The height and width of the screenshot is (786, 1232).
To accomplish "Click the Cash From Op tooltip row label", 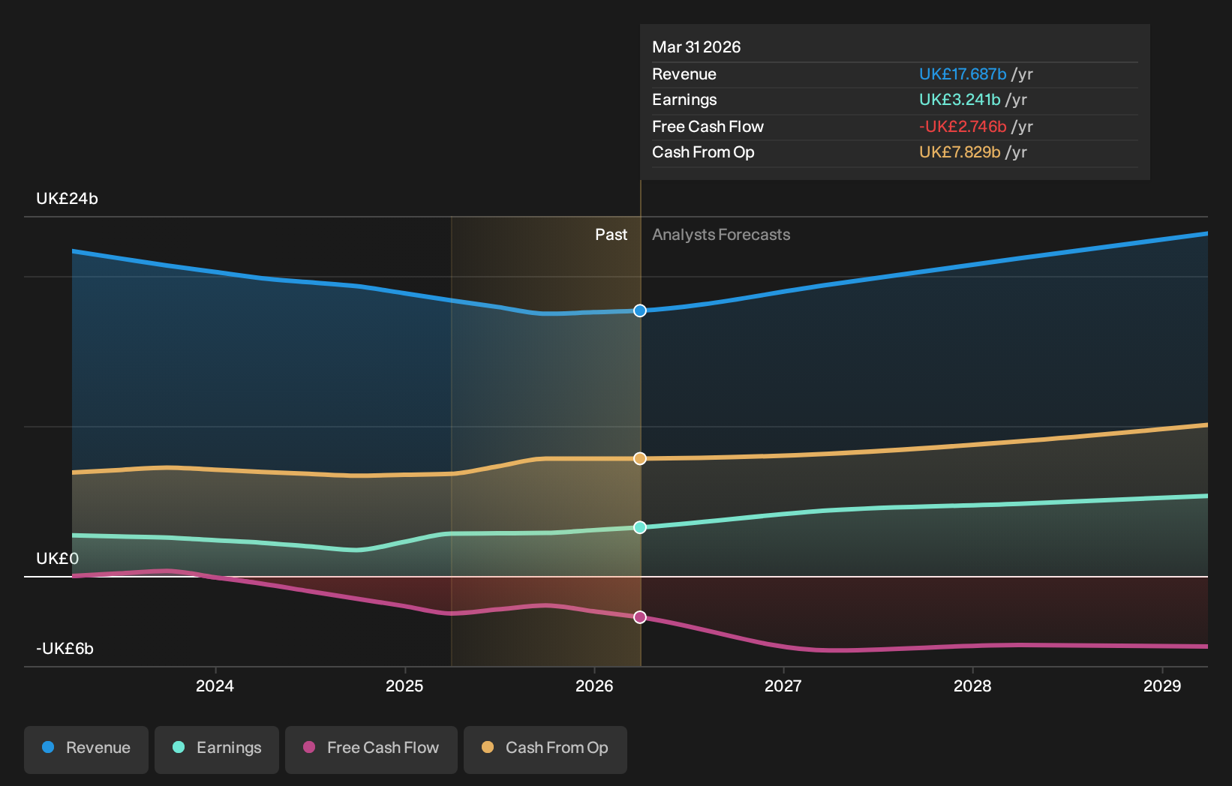I will tap(703, 152).
